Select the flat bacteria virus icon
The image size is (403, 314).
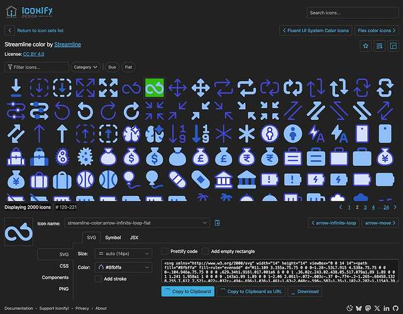[x=86, y=156]
